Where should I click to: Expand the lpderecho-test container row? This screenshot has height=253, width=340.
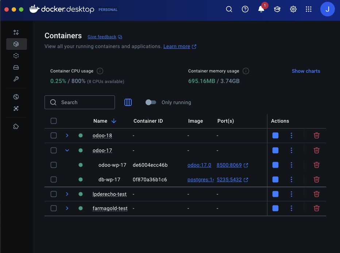(x=67, y=194)
